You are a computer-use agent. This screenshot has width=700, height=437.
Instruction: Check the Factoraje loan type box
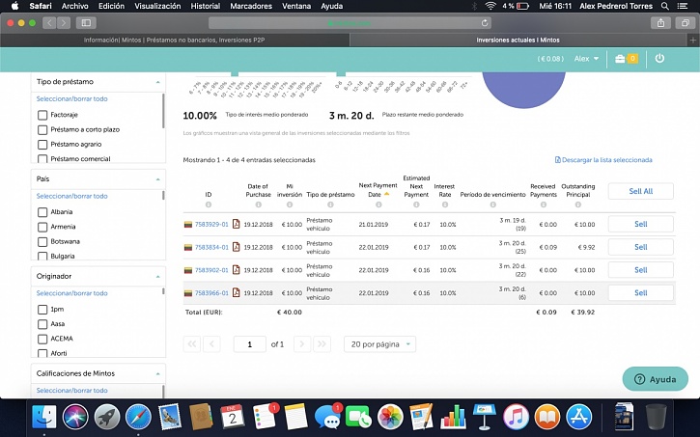pyautogui.click(x=42, y=115)
